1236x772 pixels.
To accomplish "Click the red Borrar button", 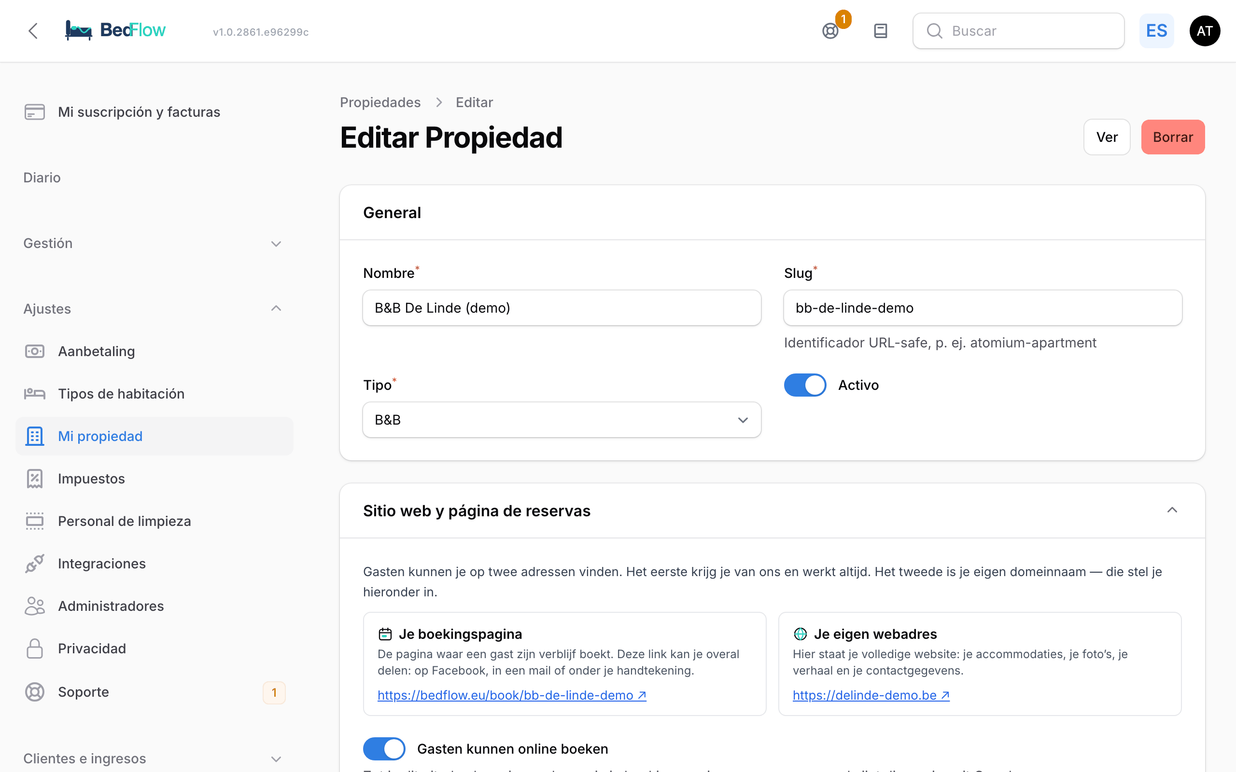I will (1173, 137).
